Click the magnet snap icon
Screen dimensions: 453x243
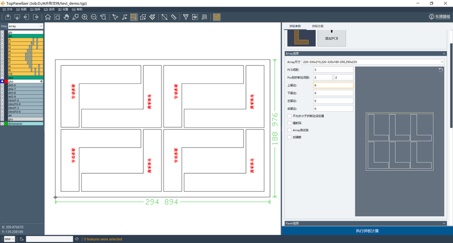pyautogui.click(x=204, y=17)
